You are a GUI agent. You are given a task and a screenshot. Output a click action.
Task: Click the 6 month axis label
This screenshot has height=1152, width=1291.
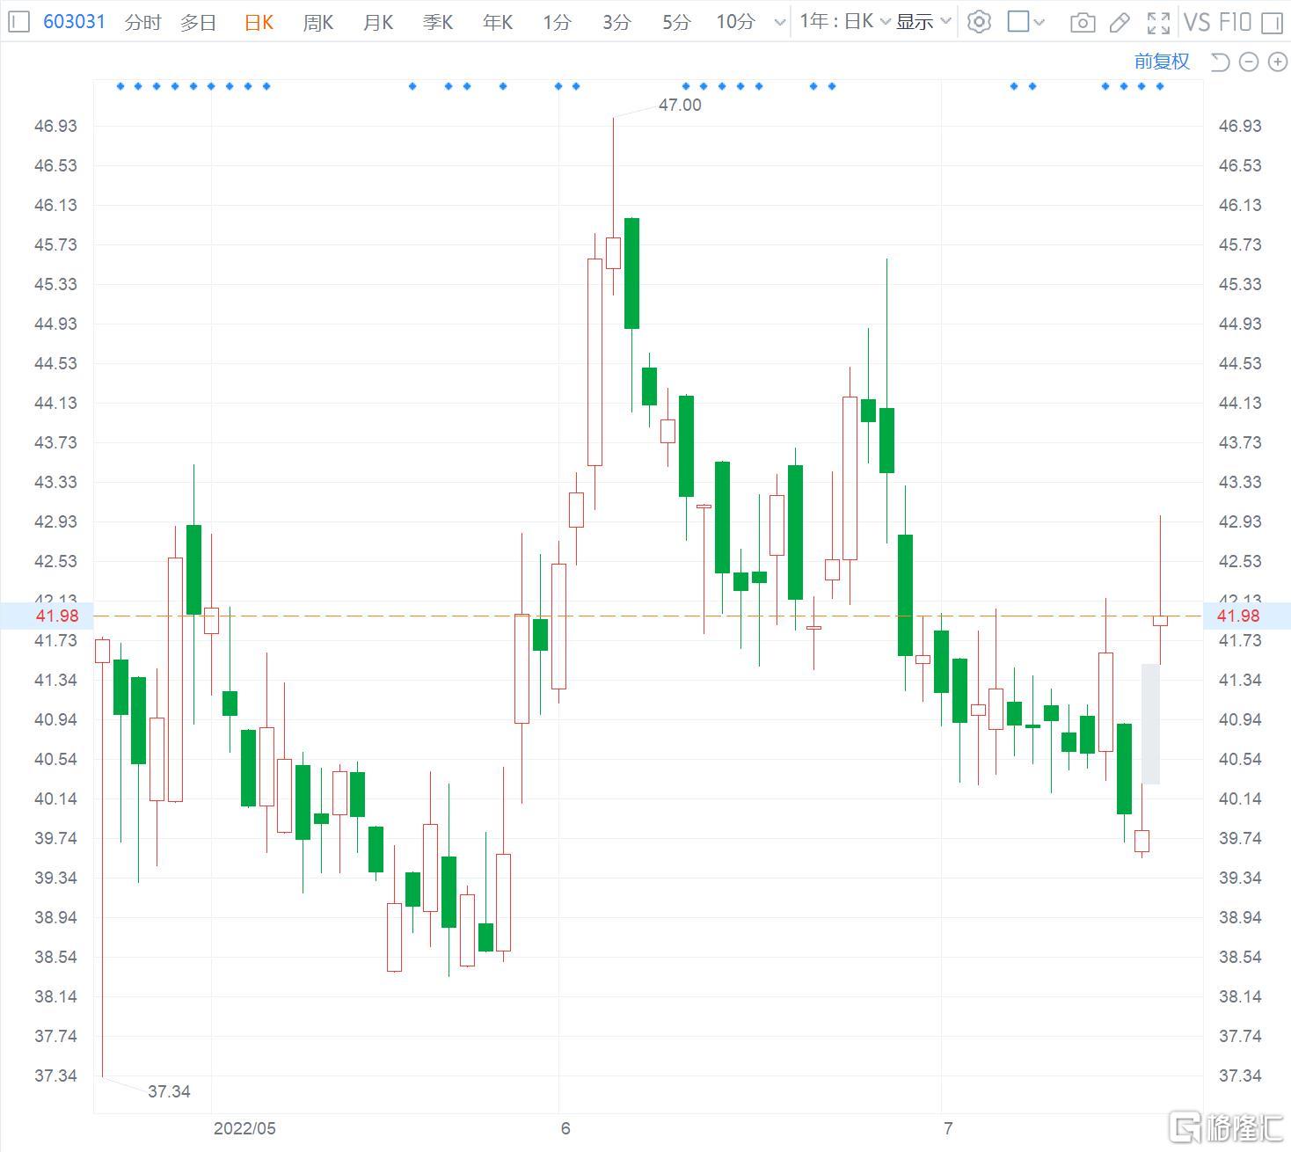point(565,1128)
